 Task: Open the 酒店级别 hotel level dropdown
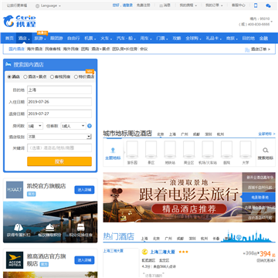59,137
